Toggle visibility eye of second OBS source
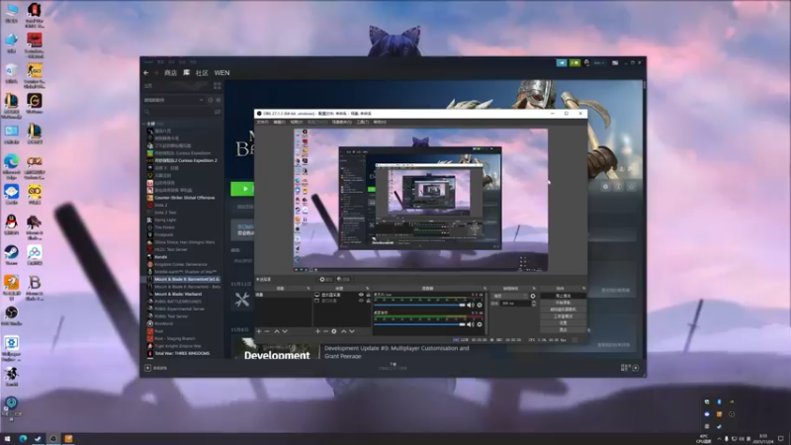 [x=361, y=301]
